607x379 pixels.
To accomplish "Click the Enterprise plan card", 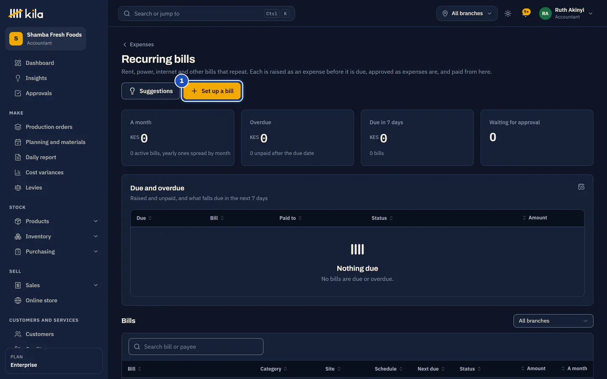I will point(54,361).
